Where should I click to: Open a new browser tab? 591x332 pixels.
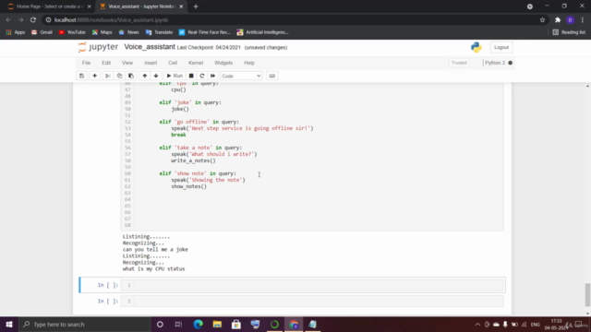tap(196, 6)
